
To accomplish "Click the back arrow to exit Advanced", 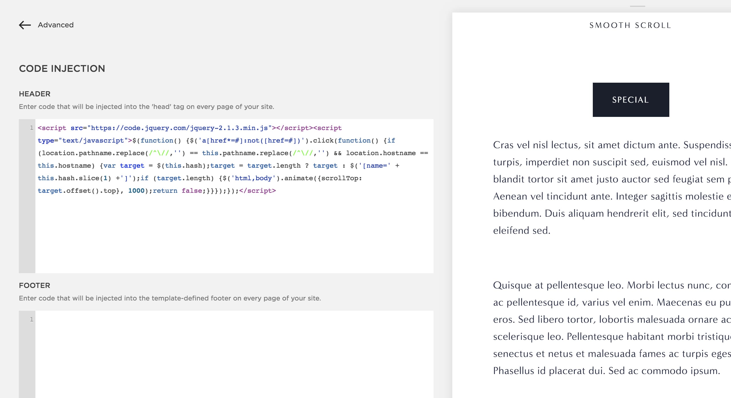I will [x=24, y=25].
